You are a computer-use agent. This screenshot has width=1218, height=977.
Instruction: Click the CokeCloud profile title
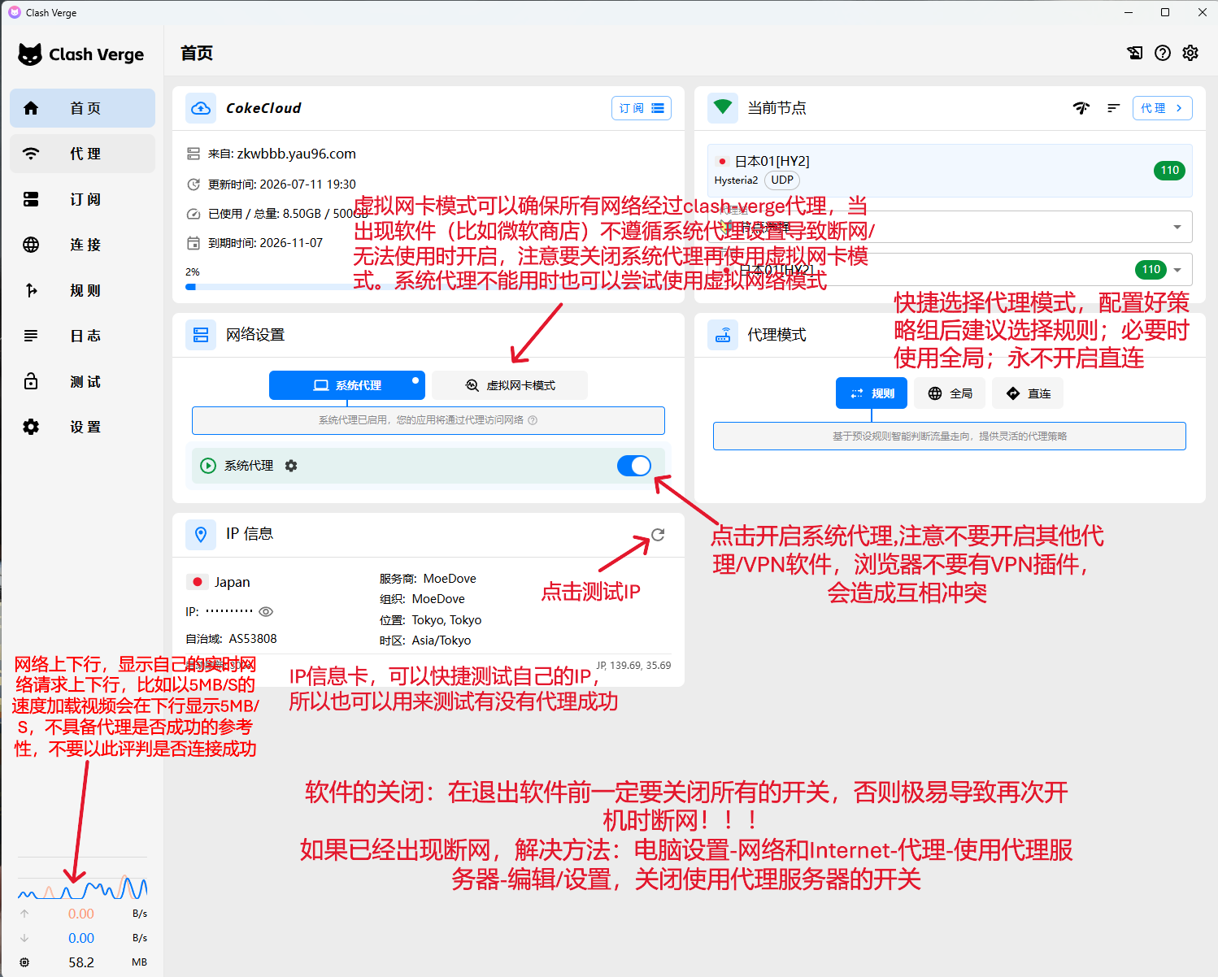click(263, 108)
